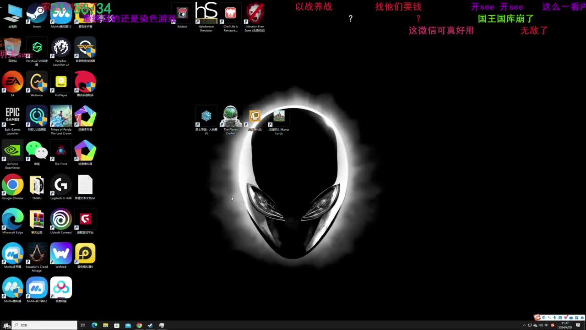Select the This PC desktop icon

click(x=12, y=16)
